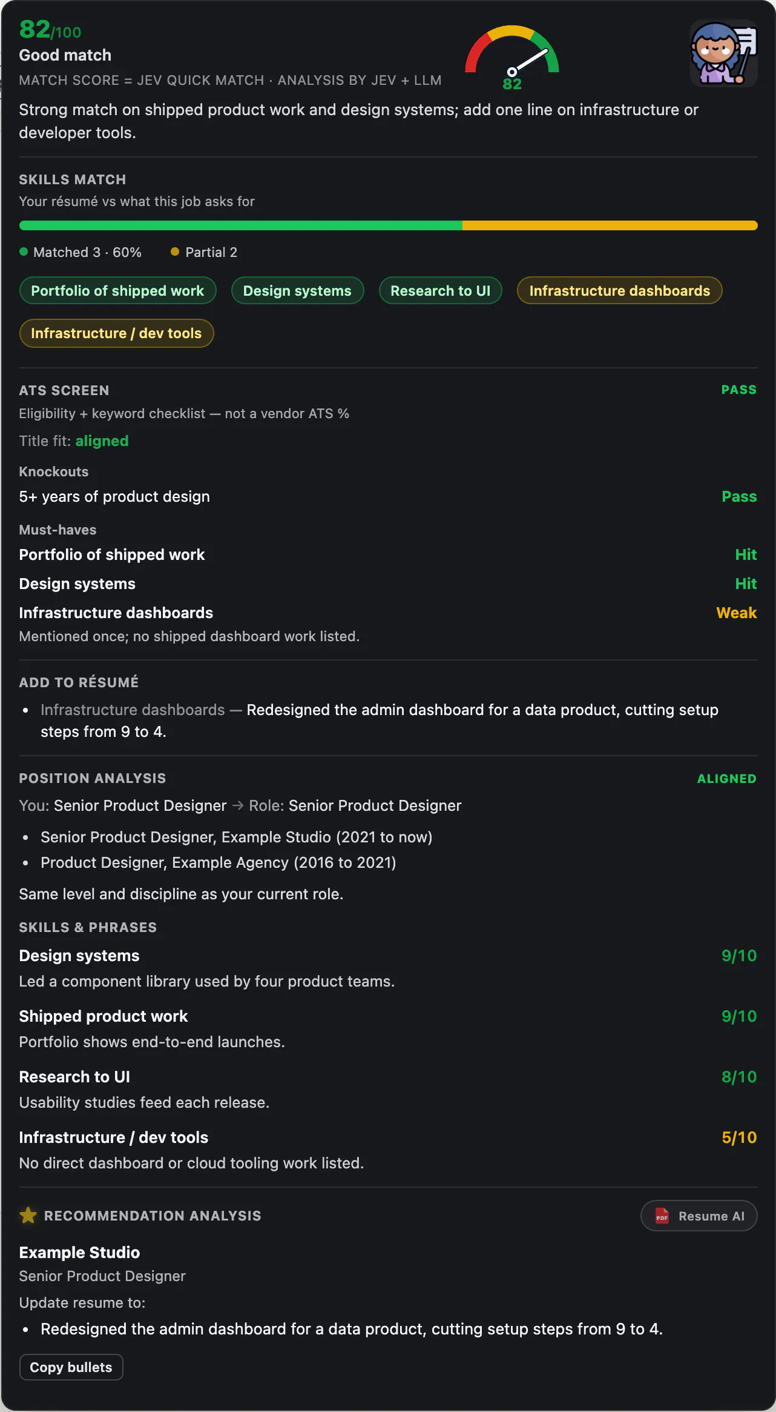Select the Portfolio of shipped work chip

(x=117, y=291)
